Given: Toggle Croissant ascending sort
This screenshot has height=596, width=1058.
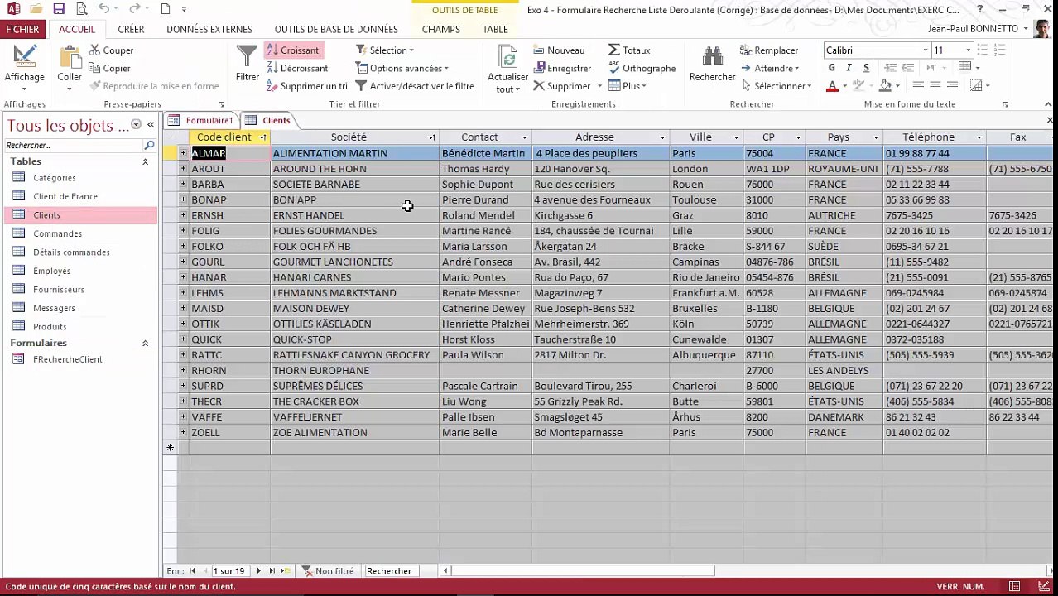Looking at the screenshot, I should point(294,50).
